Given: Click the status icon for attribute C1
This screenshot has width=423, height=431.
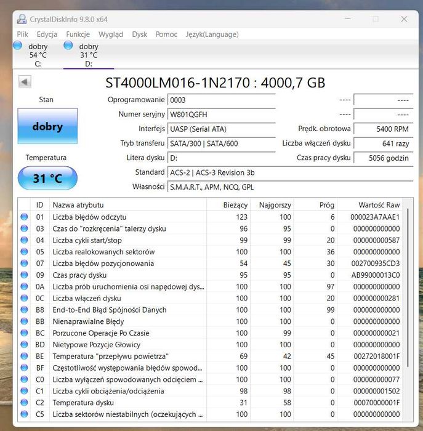Looking at the screenshot, I should coord(24,390).
